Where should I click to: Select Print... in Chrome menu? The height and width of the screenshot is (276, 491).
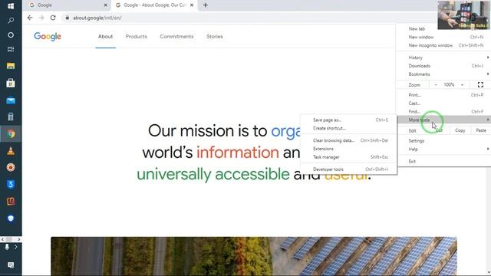click(x=443, y=95)
